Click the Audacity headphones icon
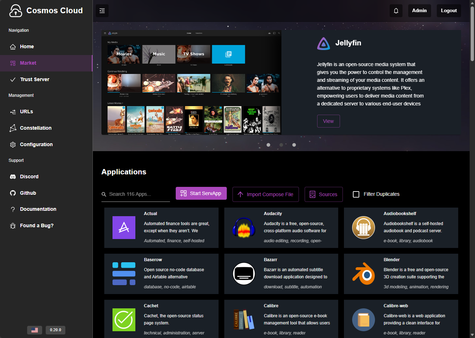Screen dimensions: 475x338 (244, 228)
